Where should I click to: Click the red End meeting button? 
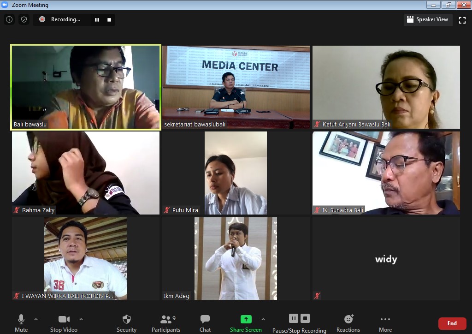(x=452, y=323)
